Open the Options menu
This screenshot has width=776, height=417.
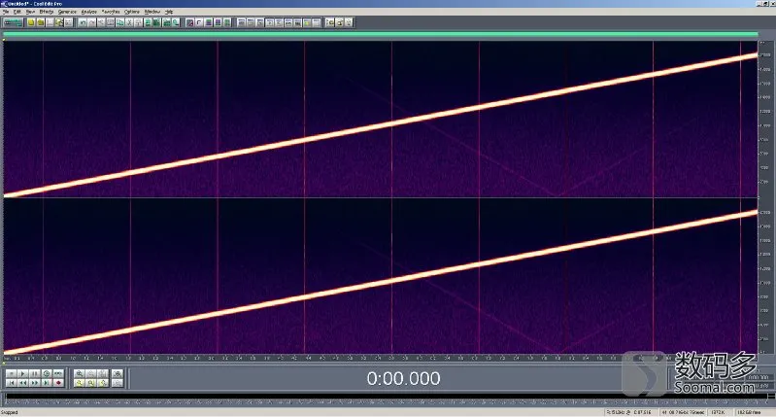point(132,12)
